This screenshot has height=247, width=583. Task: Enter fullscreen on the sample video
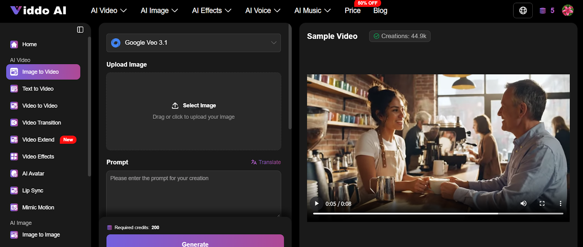pos(542,204)
